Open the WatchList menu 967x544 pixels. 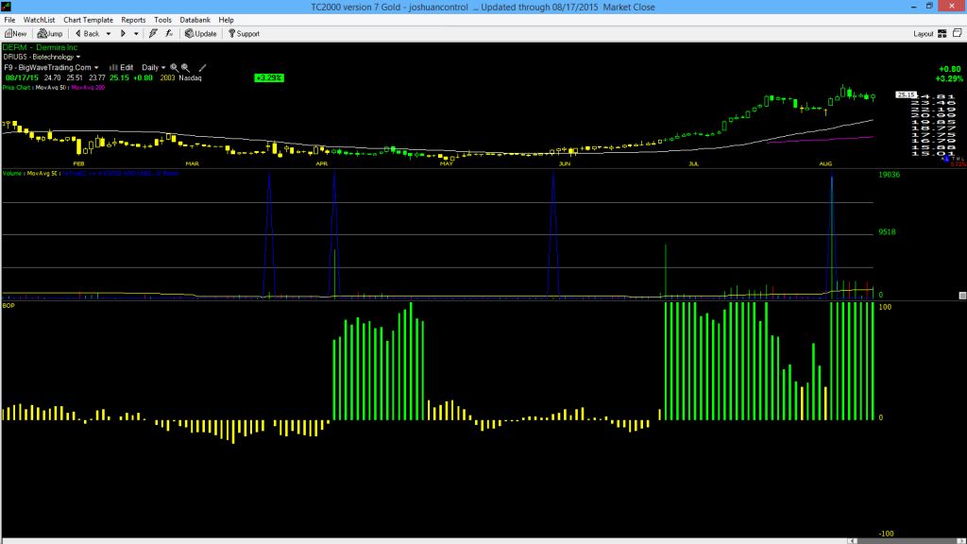point(39,20)
